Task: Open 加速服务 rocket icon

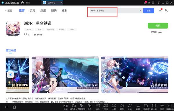Action: coord(82,107)
